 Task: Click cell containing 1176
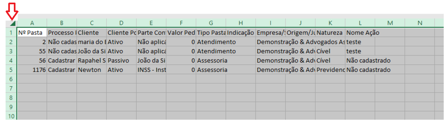(x=32, y=70)
